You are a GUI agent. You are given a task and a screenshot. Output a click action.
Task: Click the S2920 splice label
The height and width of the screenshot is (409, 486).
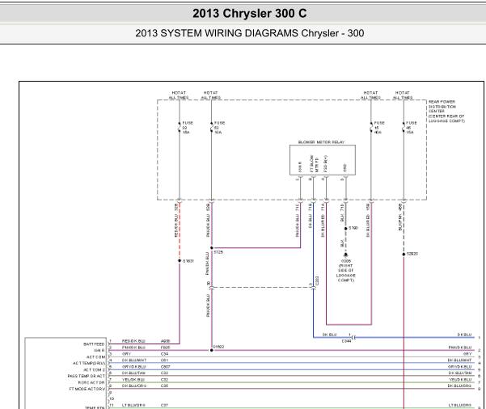click(412, 254)
